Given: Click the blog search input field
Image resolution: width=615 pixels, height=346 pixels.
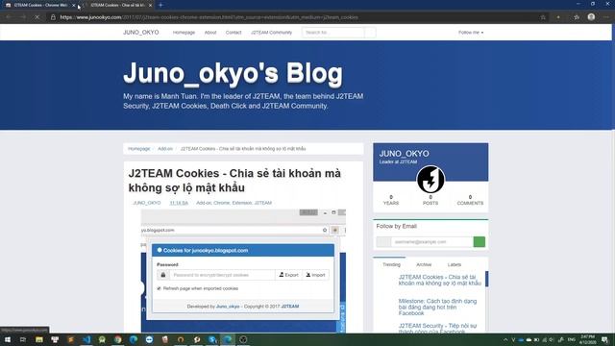Looking at the screenshot, I should coord(333,32).
